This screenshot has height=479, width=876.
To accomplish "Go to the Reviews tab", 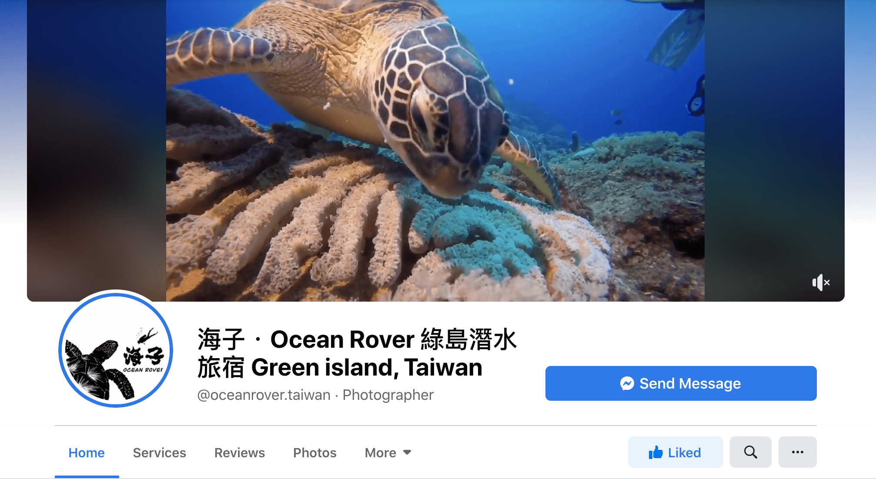I will pyautogui.click(x=240, y=452).
